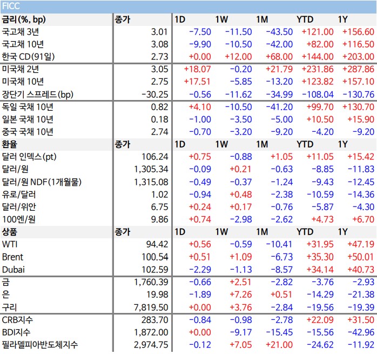
Task: Select the 100.54 Brent closing price
Action: tap(155, 257)
